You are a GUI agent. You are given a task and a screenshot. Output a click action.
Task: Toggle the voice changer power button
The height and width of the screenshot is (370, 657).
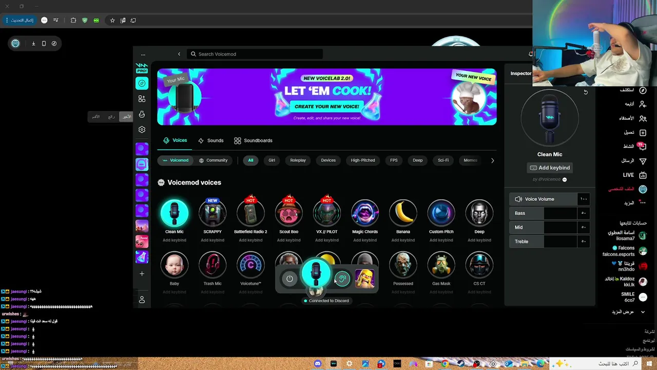pos(289,279)
